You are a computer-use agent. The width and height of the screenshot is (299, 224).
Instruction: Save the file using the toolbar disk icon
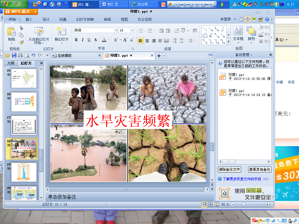point(14,55)
